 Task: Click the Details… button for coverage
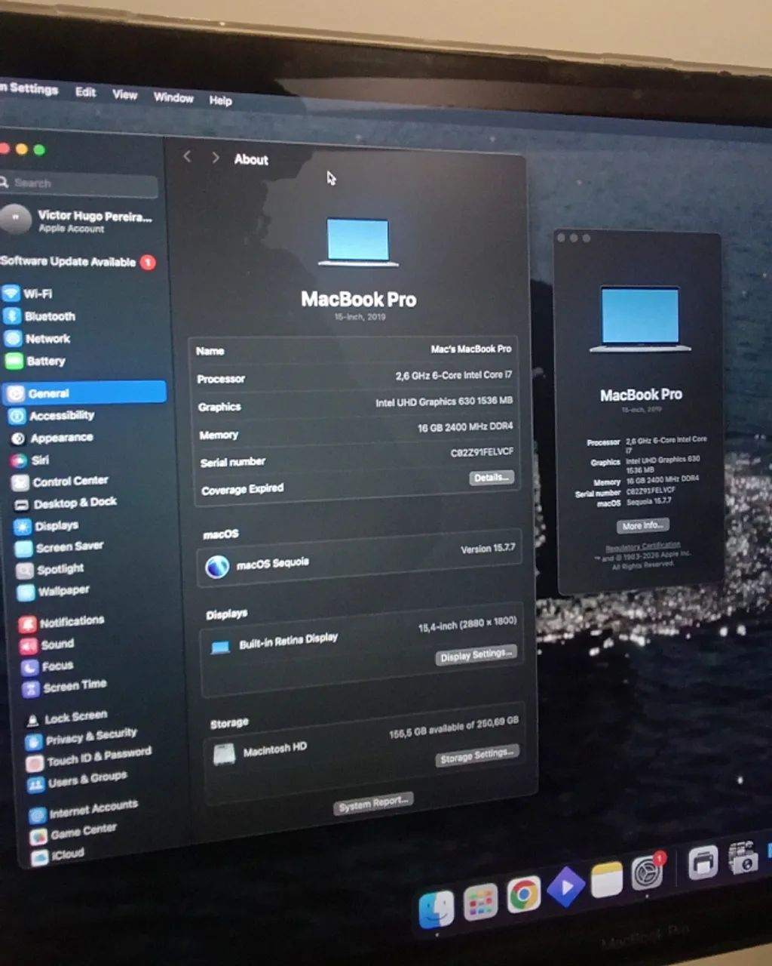(492, 478)
